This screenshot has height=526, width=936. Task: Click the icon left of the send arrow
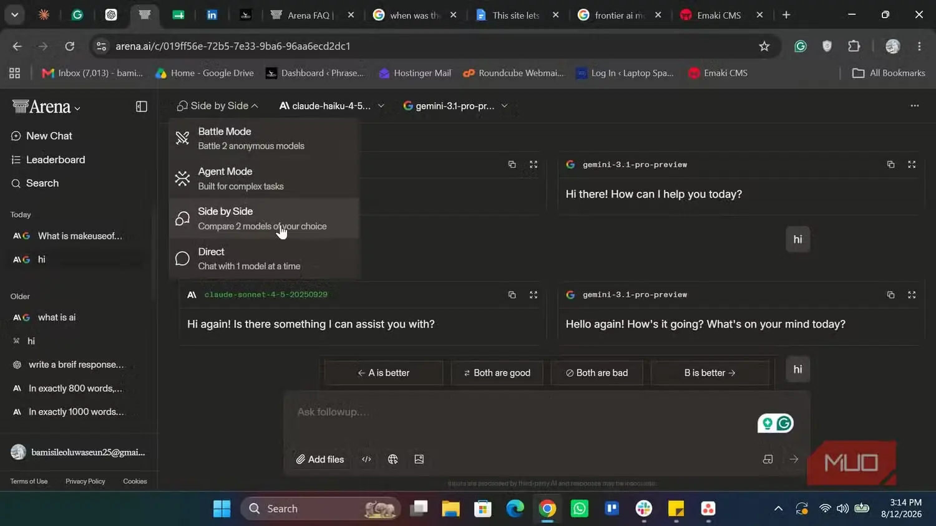(x=768, y=459)
